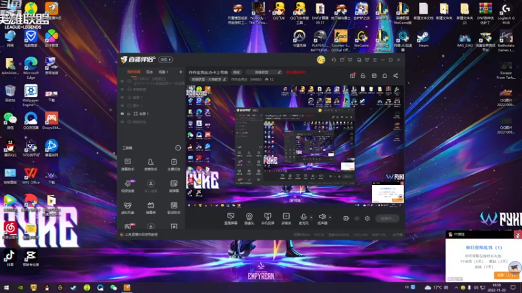Add a 直播屏幕 screen capture source
The image size is (522, 293).
point(230,219)
